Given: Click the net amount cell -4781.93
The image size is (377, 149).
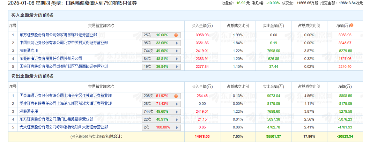Looking at the screenshot, I should (345, 127).
